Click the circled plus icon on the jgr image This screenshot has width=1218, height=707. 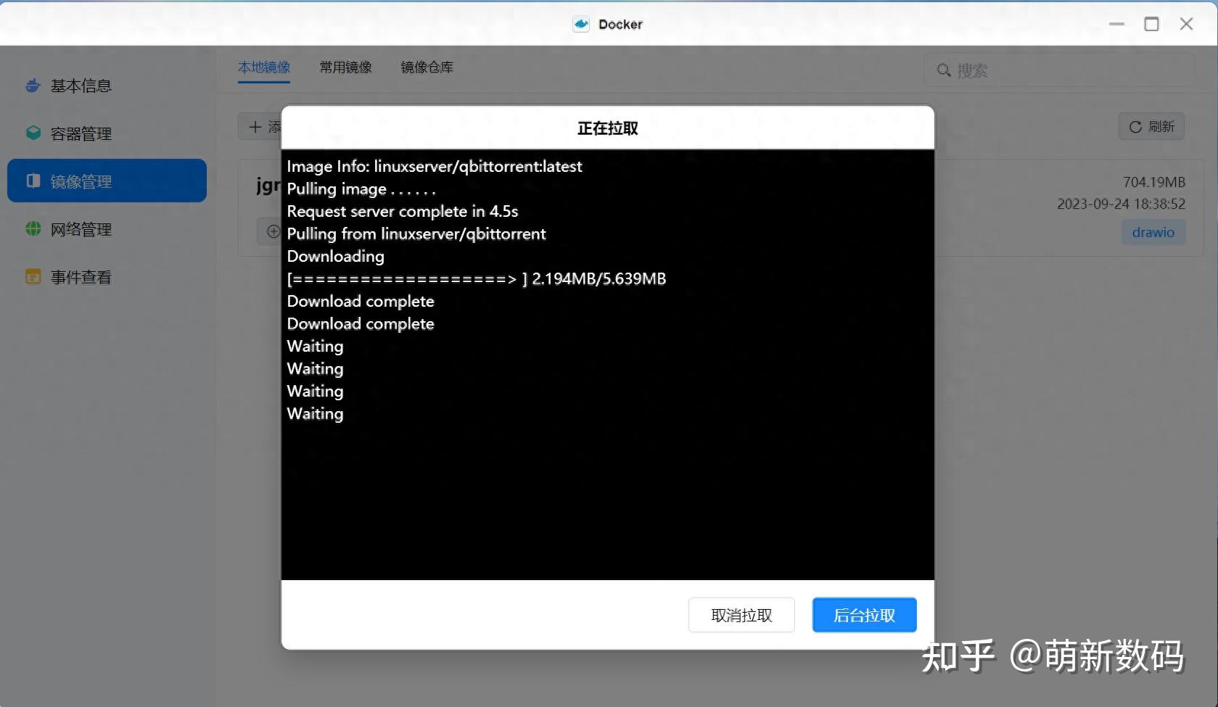tap(273, 231)
